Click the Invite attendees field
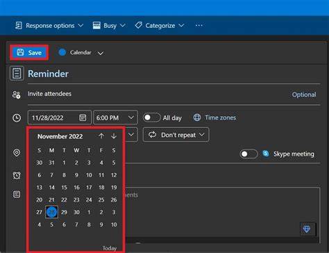This screenshot has width=329, height=253. pos(158,94)
